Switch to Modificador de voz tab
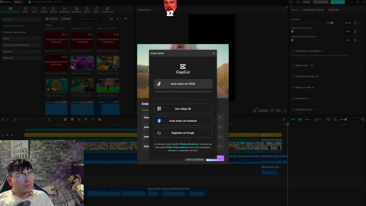 pos(313,10)
